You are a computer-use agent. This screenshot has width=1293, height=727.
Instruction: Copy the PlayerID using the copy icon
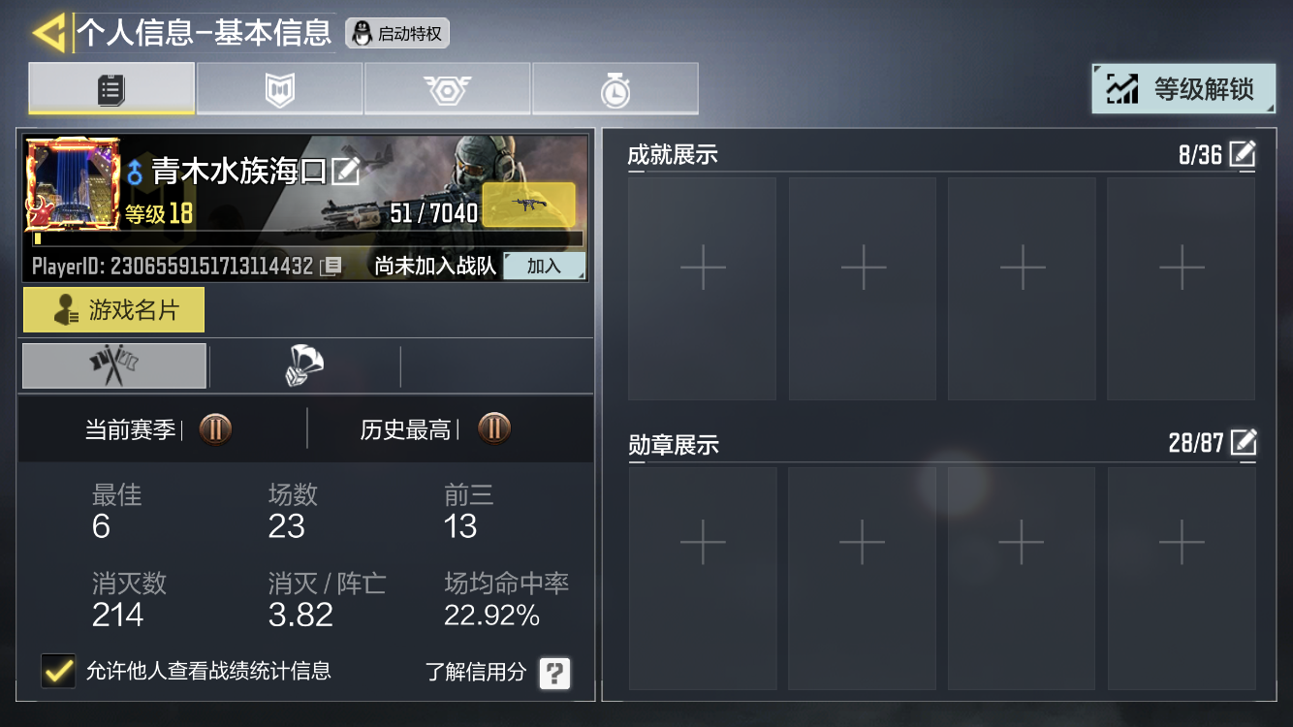pos(331,266)
